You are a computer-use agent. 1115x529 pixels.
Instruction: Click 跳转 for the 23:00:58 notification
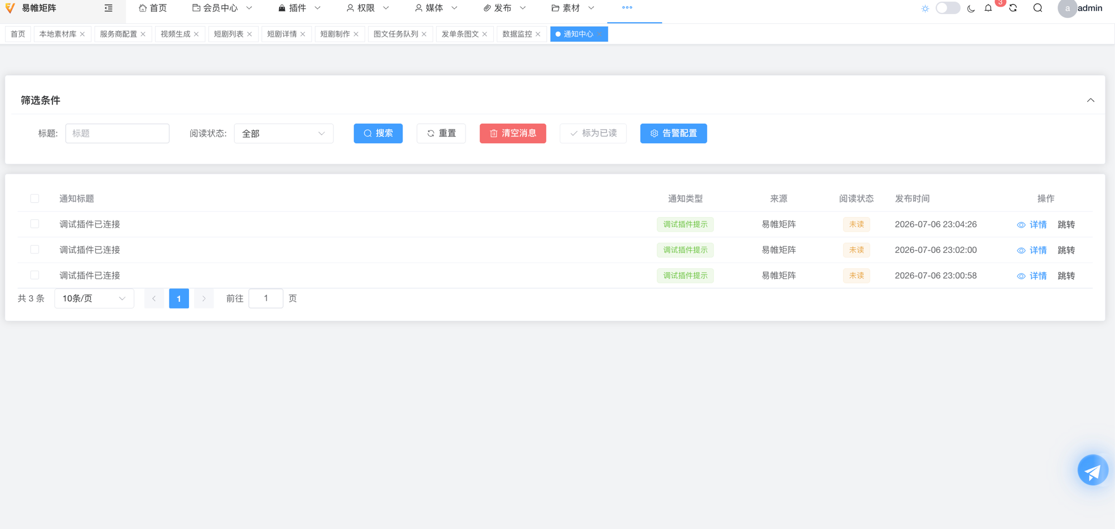click(1066, 276)
